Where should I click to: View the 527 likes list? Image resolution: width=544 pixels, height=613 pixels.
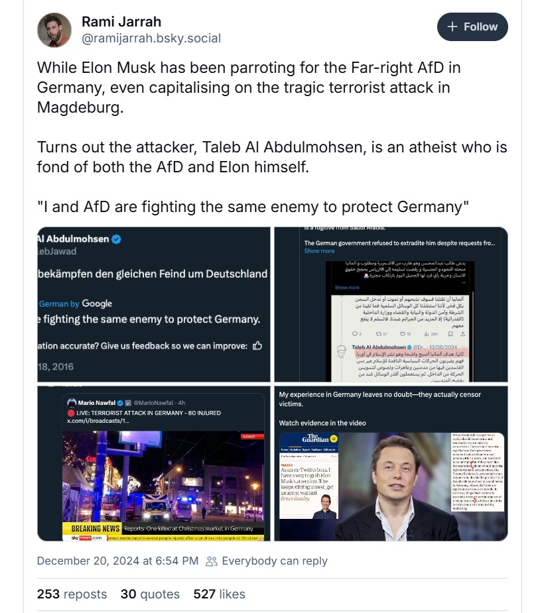coord(219,594)
